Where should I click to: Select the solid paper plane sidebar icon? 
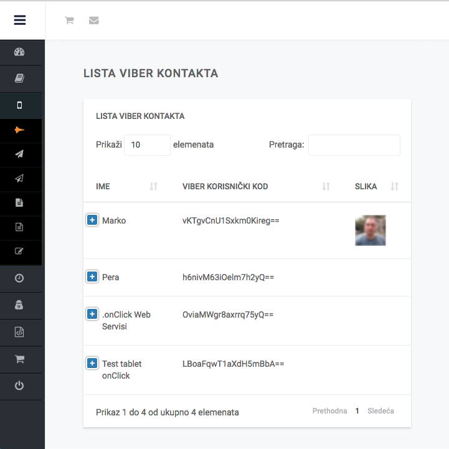pos(19,154)
